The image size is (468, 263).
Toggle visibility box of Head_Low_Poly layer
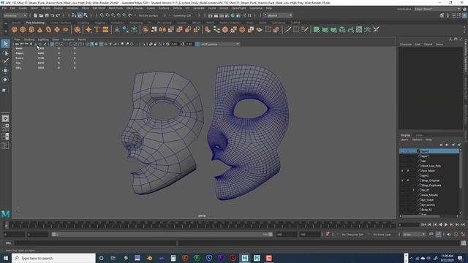click(402, 166)
